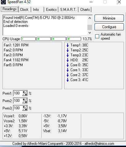Open the Clock tab
Image resolution: width=126 pixels, height=147 pixels.
24,10
